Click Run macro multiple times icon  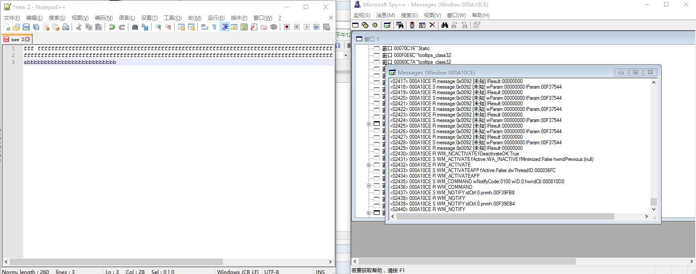pos(317,27)
